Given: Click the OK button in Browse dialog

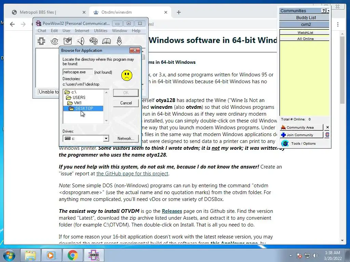Looking at the screenshot, I should tap(126, 93).
